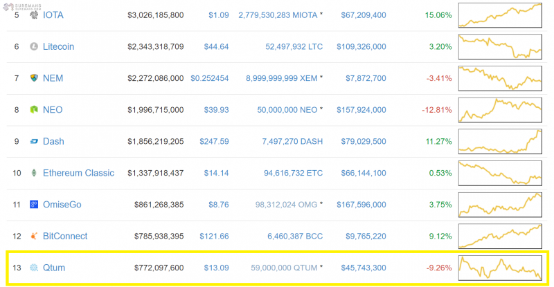Click IOTA price $1.09

pyautogui.click(x=219, y=15)
